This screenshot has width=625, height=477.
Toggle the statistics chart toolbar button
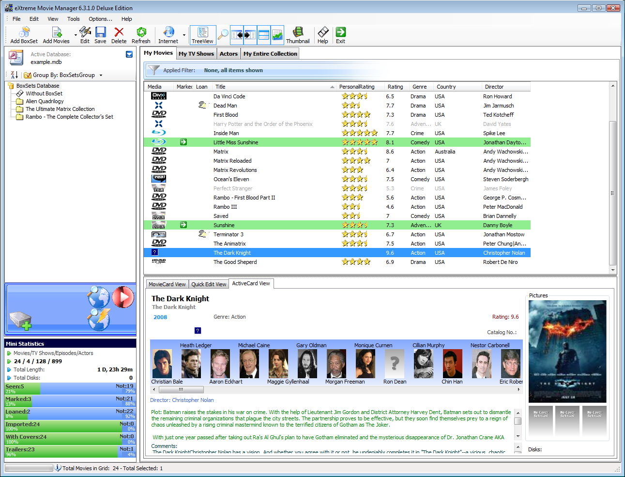point(277,35)
